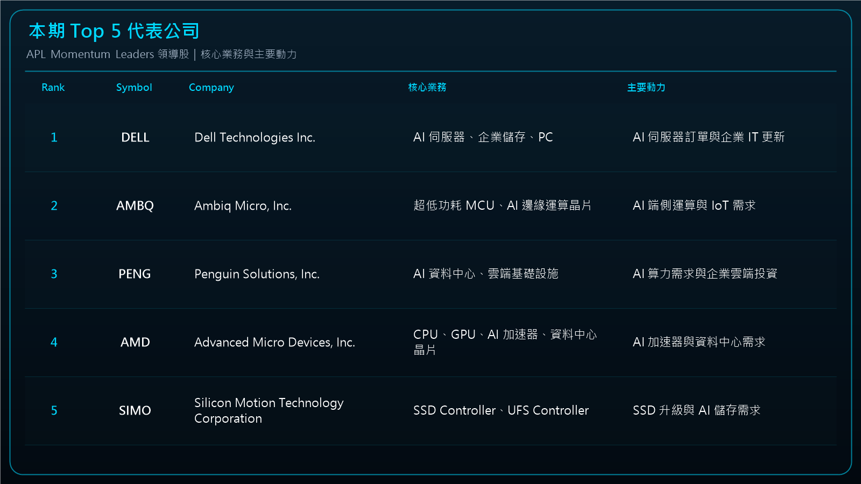The height and width of the screenshot is (484, 861).
Task: Click the PENG ticker symbol
Action: tap(135, 274)
